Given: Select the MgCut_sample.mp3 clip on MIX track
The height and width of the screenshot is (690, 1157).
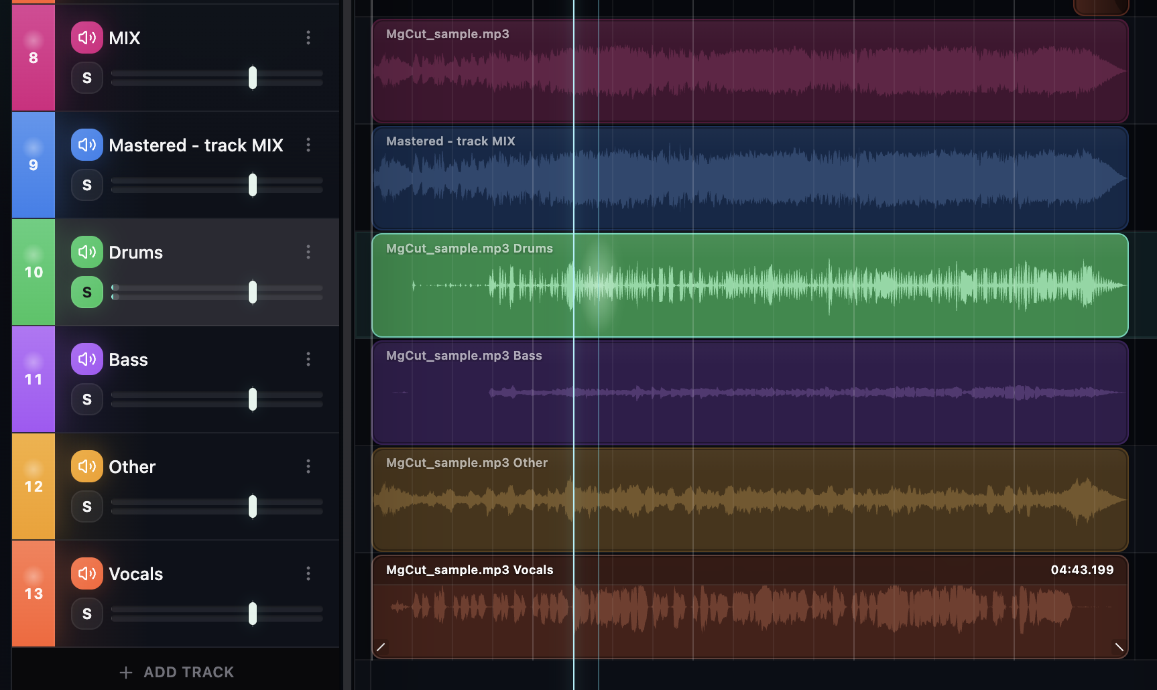Looking at the screenshot, I should point(750,71).
